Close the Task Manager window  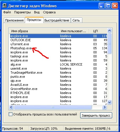pyautogui.click(x=115, y=6)
